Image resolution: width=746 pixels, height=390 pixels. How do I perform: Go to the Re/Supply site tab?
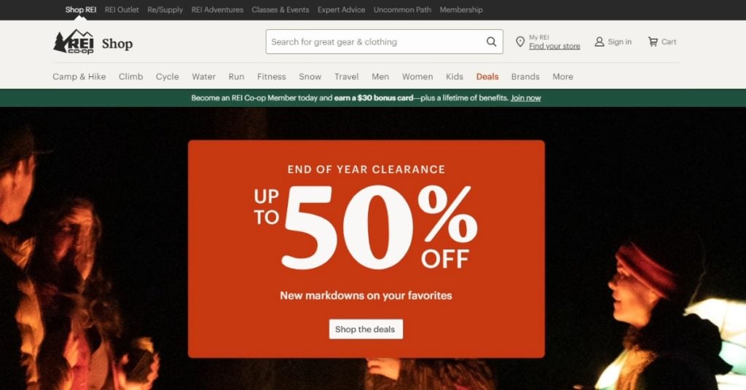click(165, 9)
